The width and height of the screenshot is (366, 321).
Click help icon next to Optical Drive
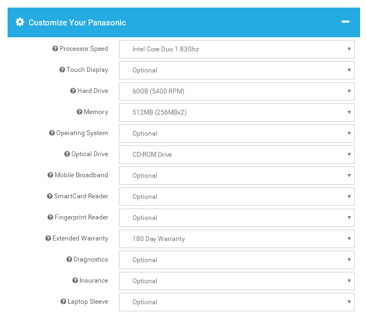point(67,154)
